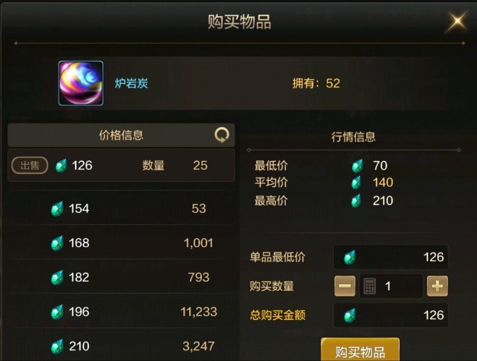This screenshot has width=477, height=361.
Task: Select the price row at 168
Action: click(x=121, y=243)
